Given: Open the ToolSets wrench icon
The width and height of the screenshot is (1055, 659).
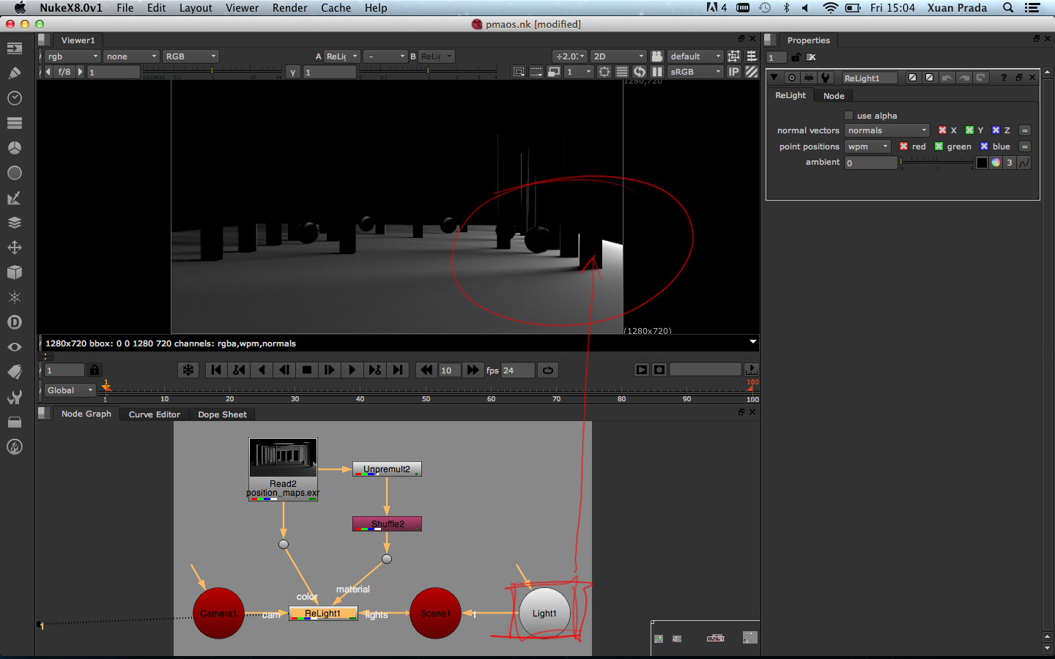Looking at the screenshot, I should (x=14, y=397).
